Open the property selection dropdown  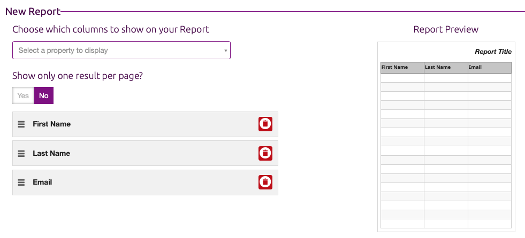(x=121, y=50)
